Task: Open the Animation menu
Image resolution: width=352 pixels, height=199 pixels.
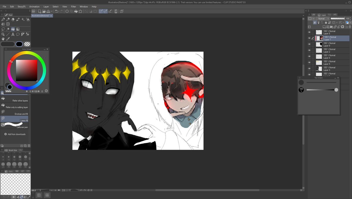Action: [x=34, y=6]
